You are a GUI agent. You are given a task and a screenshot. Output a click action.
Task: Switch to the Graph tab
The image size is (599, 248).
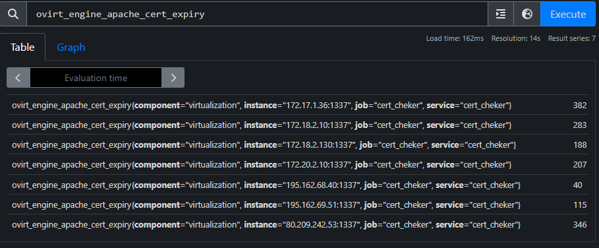pos(71,47)
